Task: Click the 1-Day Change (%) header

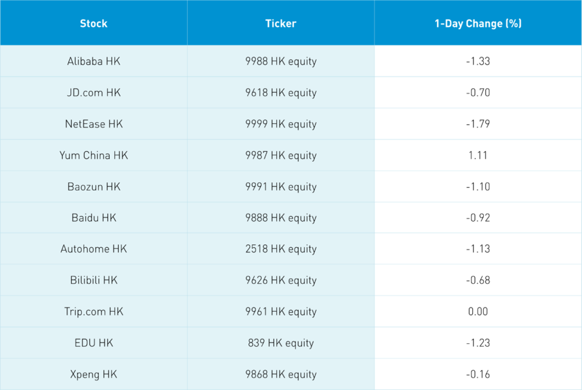Action: tap(478, 24)
